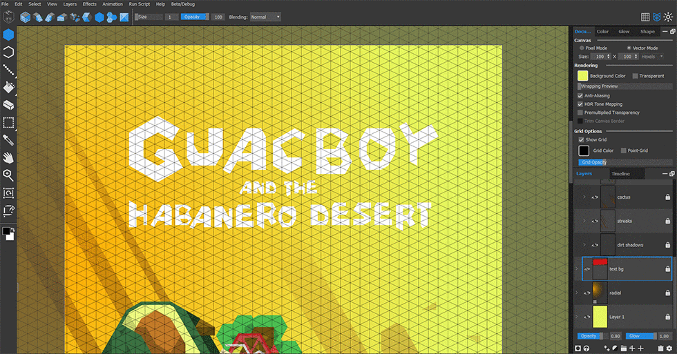Select the outline hexagon tool
The image size is (677, 354).
tap(9, 52)
